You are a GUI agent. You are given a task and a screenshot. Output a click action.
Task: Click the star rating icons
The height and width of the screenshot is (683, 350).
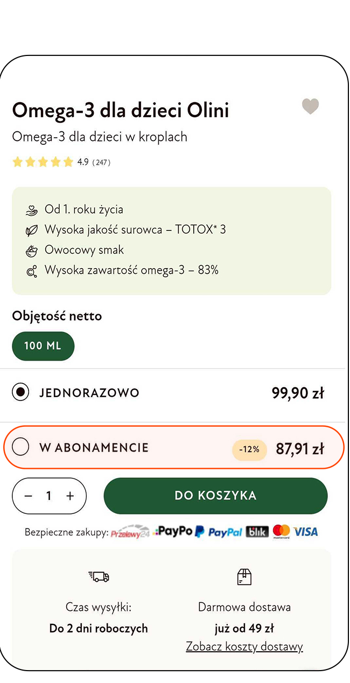(43, 162)
